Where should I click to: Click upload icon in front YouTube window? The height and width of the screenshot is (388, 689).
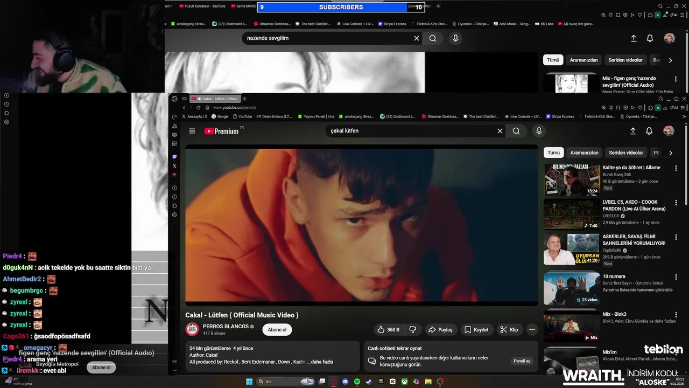tap(633, 131)
